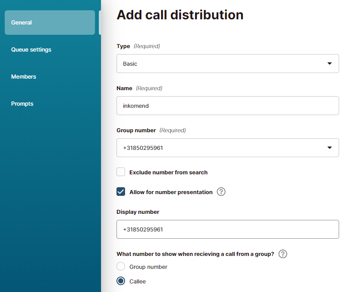Enable Exclude number from search checkbox
This screenshot has width=352, height=292.
tap(121, 172)
